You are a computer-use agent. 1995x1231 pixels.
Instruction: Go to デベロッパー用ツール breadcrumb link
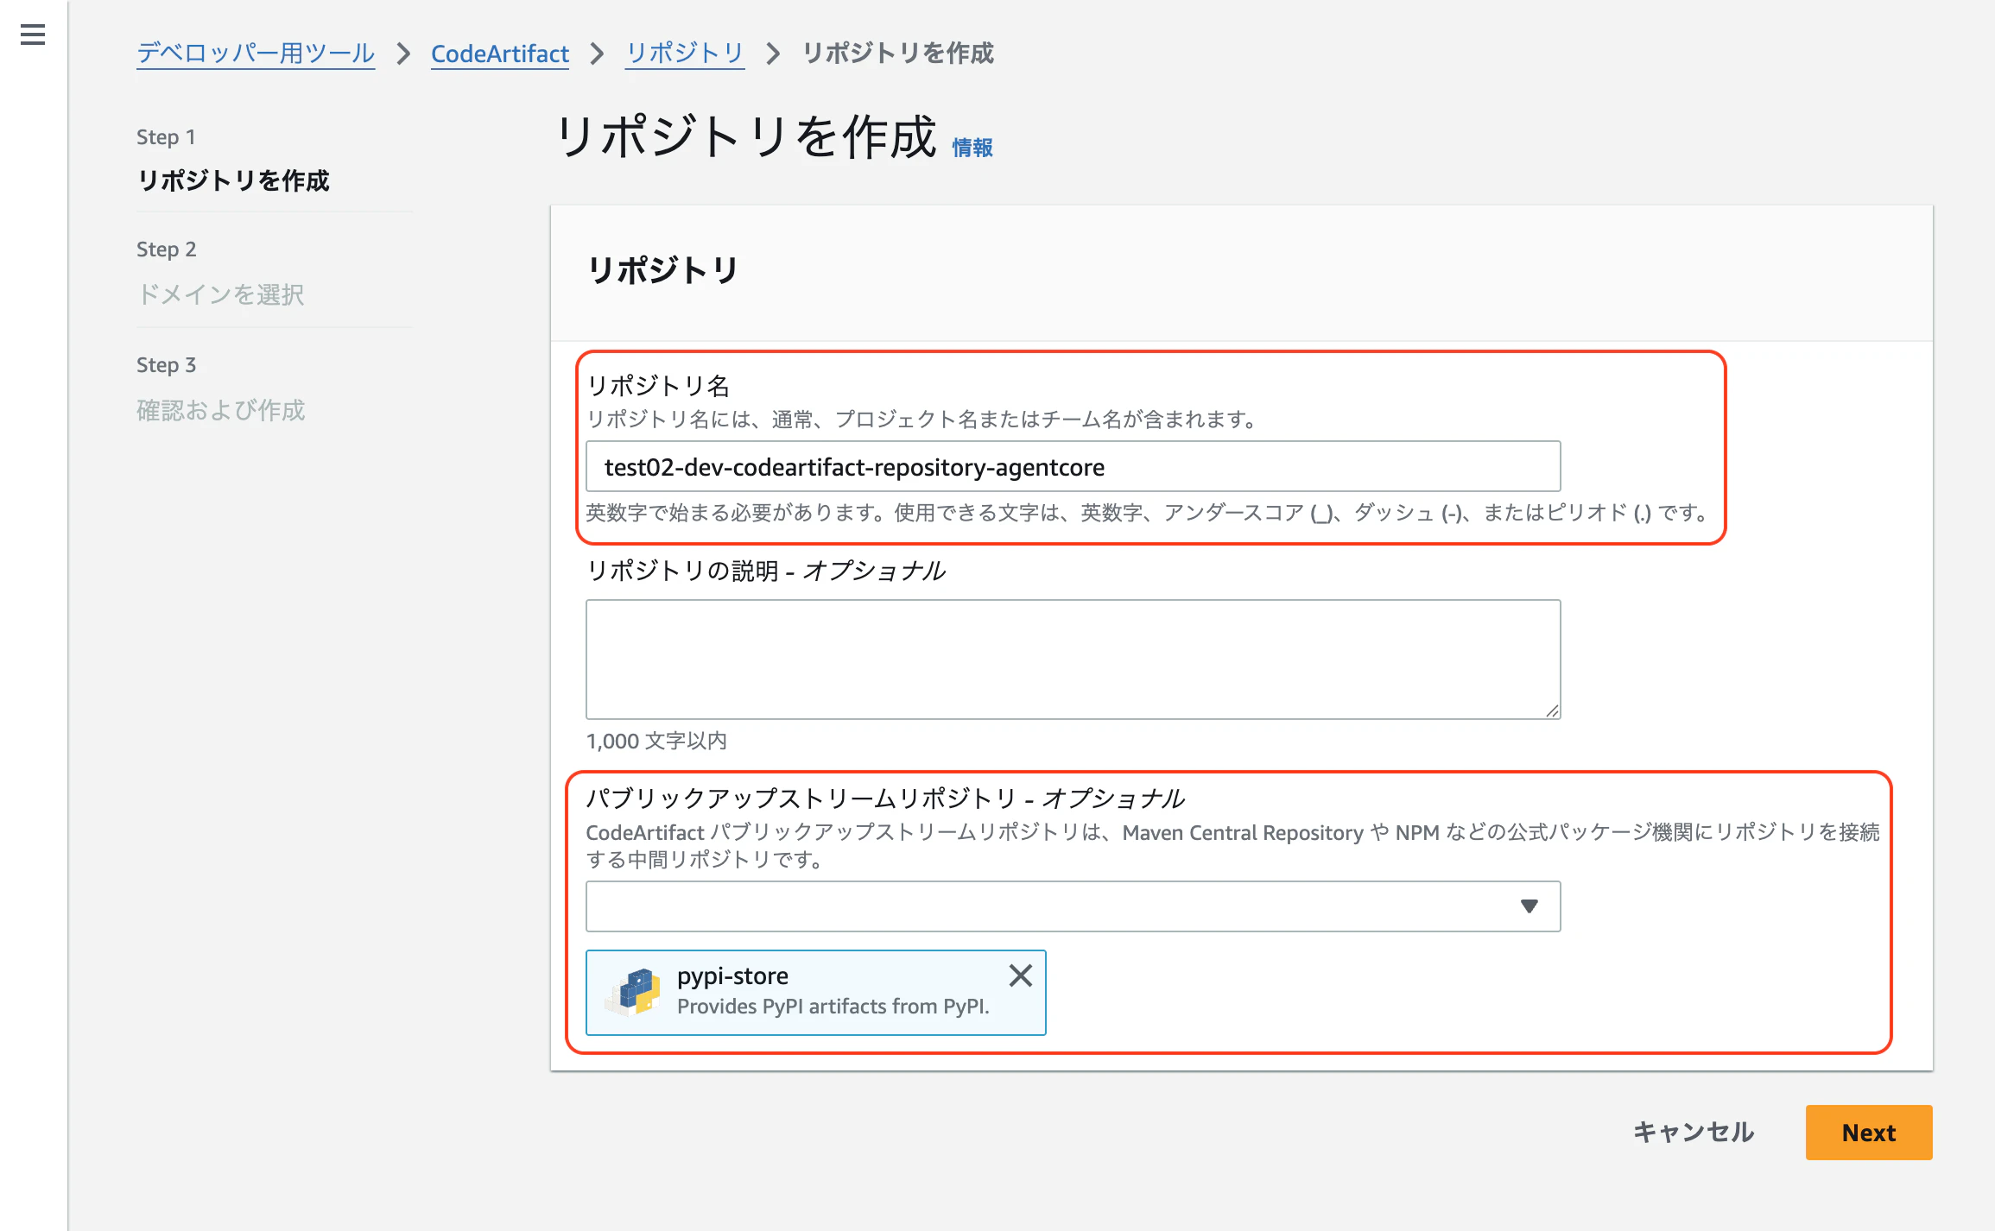click(x=256, y=54)
